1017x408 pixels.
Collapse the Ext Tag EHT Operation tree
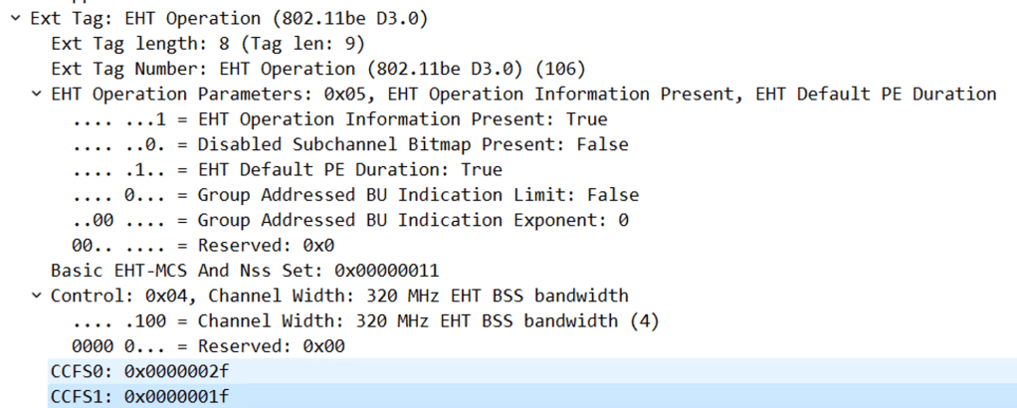(16, 18)
